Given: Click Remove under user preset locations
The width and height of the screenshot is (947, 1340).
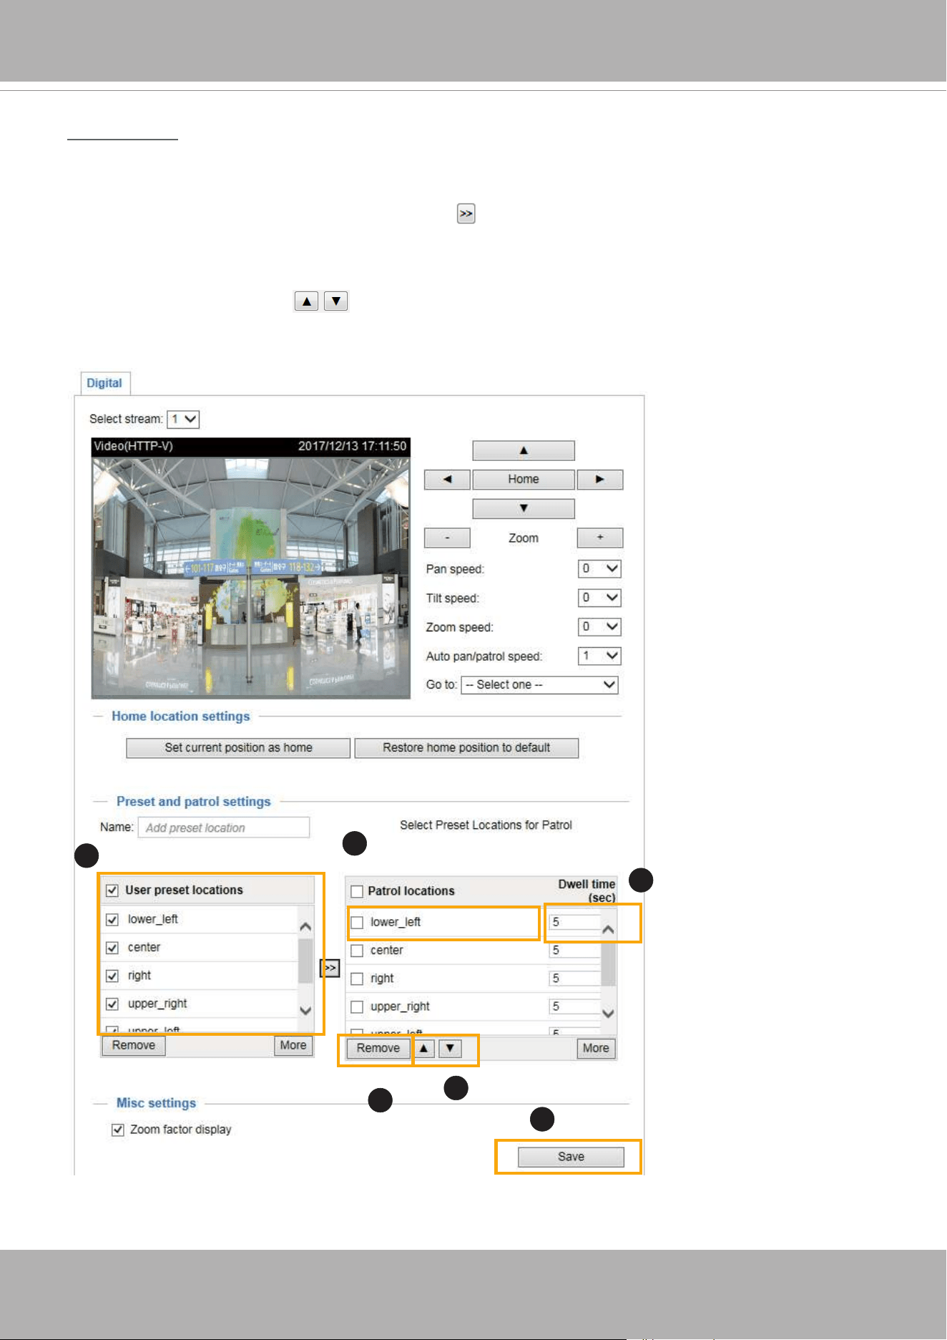Looking at the screenshot, I should pyautogui.click(x=134, y=1046).
